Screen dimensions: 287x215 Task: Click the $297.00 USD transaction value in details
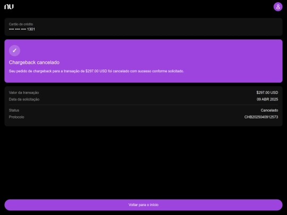267,93
